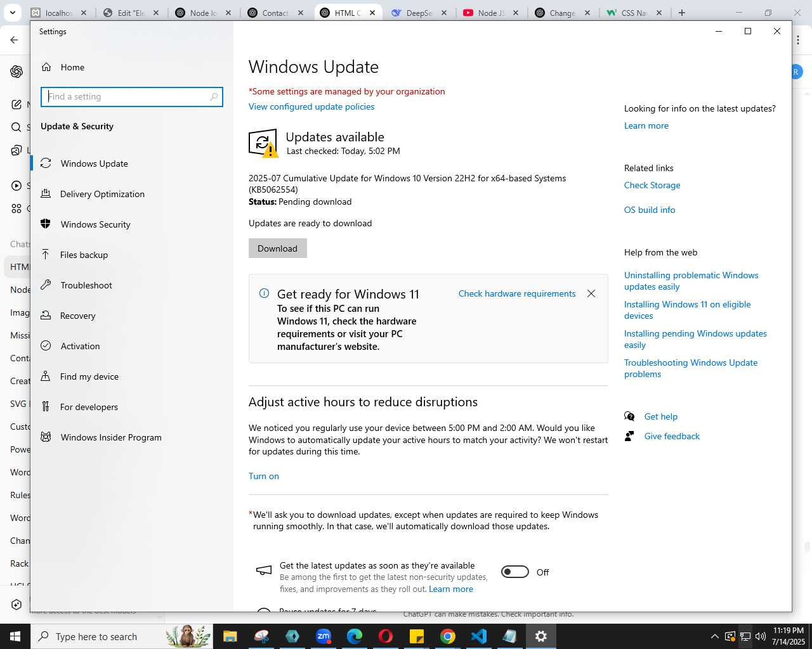Toggle Get the latest updates switch on
Image resolution: width=812 pixels, height=649 pixels.
click(x=514, y=572)
